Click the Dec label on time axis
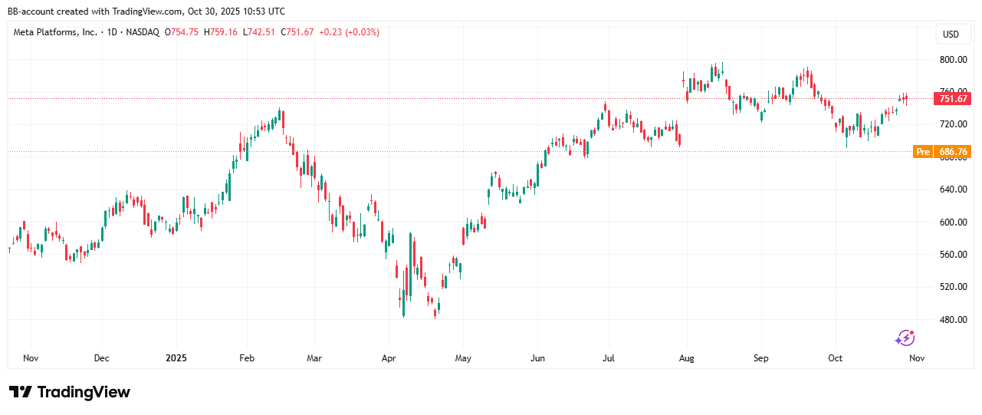The image size is (982, 415). [101, 358]
